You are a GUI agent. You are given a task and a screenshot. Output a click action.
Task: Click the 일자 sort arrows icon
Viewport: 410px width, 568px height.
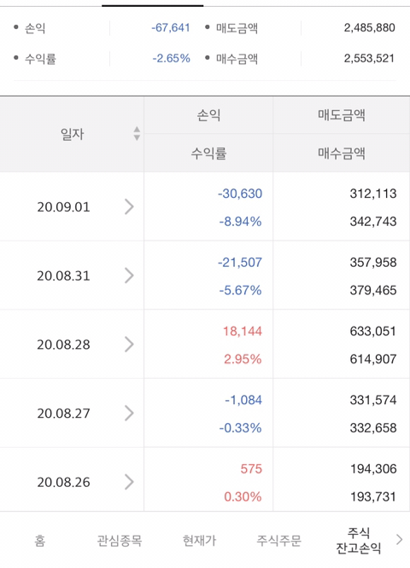tap(137, 134)
